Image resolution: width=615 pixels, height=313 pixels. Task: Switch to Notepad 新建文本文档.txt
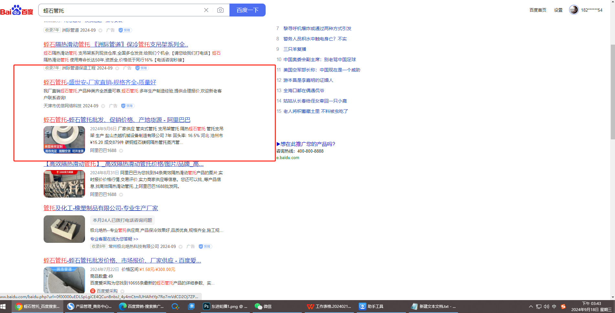click(x=433, y=306)
